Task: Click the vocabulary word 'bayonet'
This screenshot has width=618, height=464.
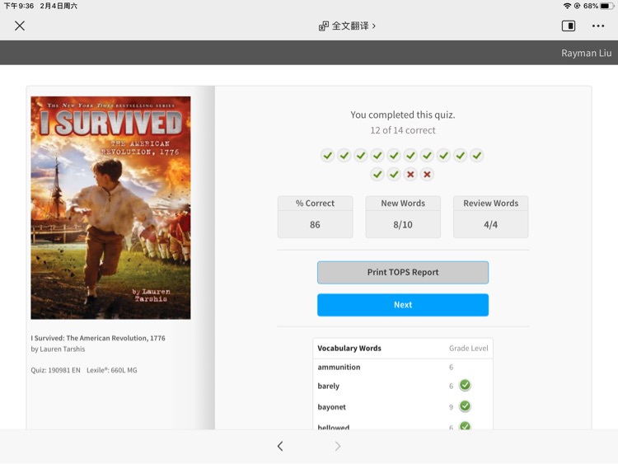Action: pyautogui.click(x=331, y=407)
